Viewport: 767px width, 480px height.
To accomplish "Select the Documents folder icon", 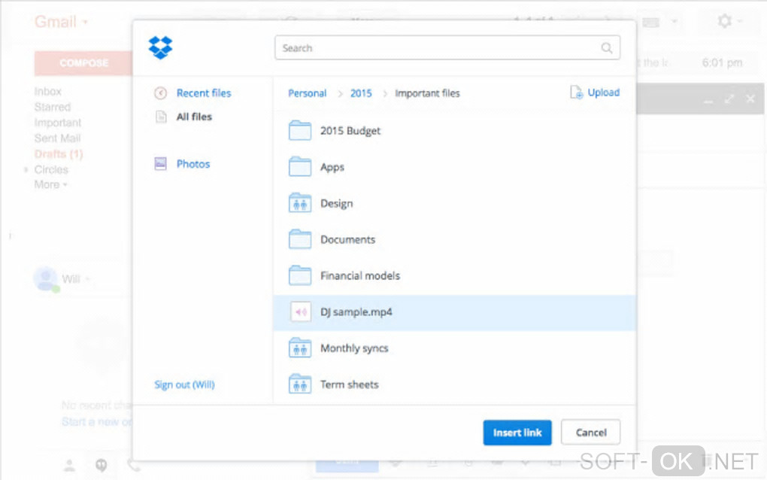I will click(x=300, y=238).
